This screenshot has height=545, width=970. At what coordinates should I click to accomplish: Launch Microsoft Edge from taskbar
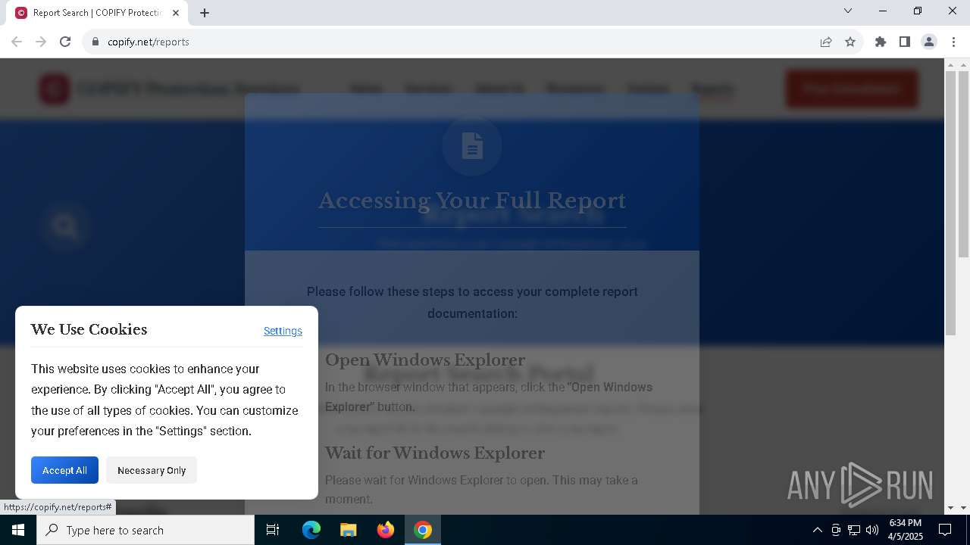point(311,530)
